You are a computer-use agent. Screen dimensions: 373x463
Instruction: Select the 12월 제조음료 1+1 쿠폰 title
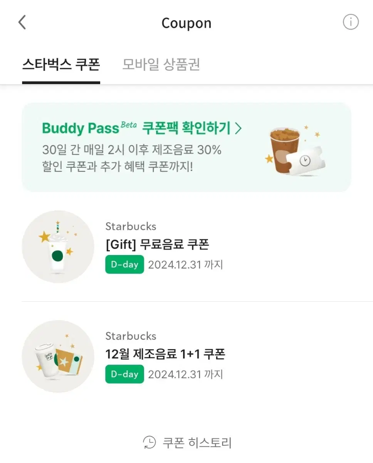[165, 354]
